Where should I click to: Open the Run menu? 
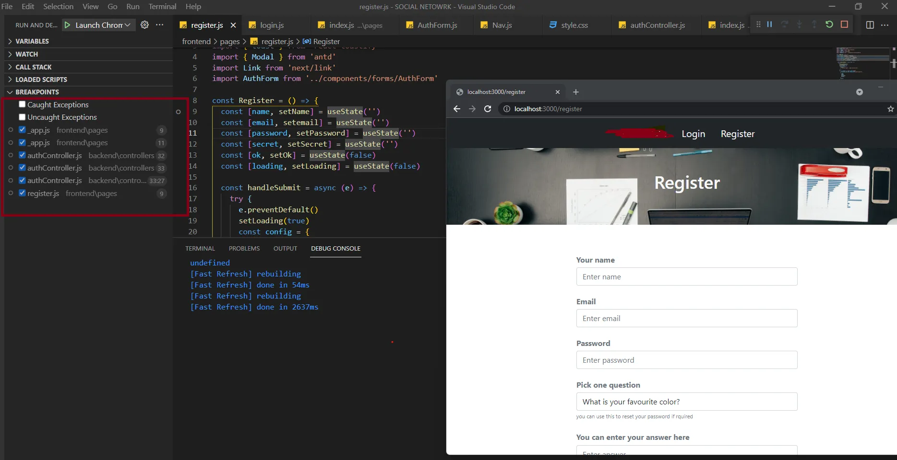point(133,7)
